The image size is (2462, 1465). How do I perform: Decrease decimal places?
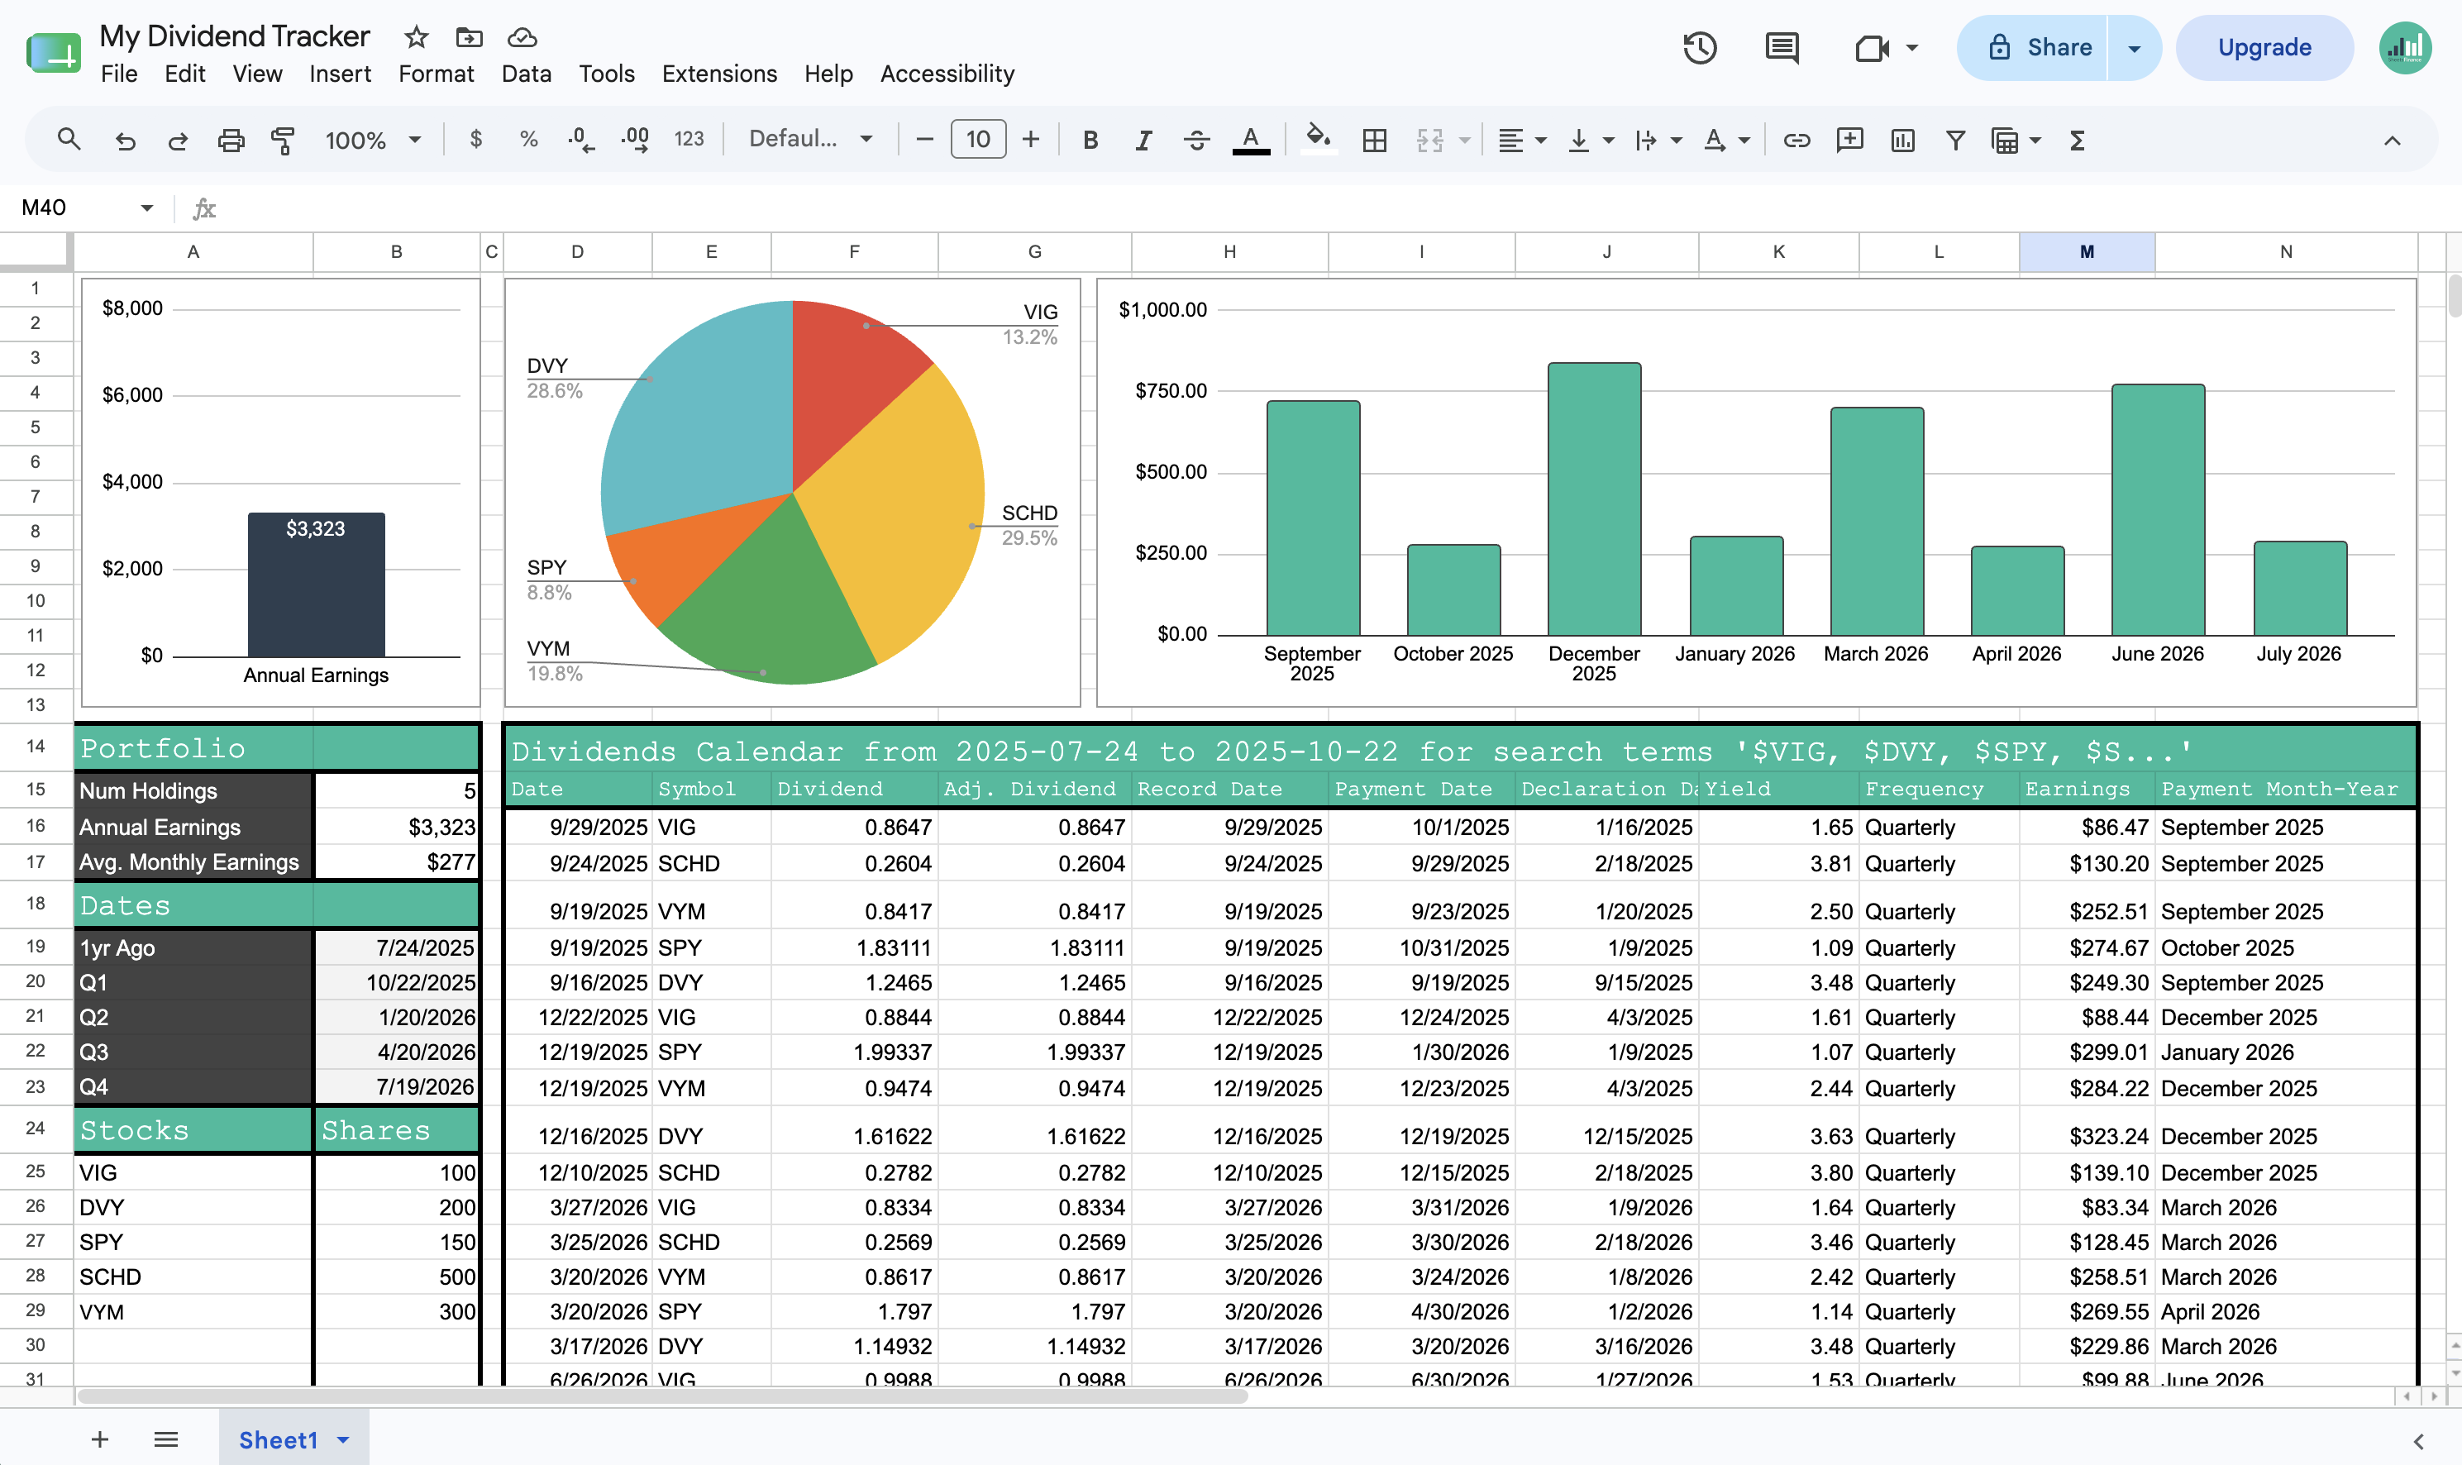click(581, 139)
